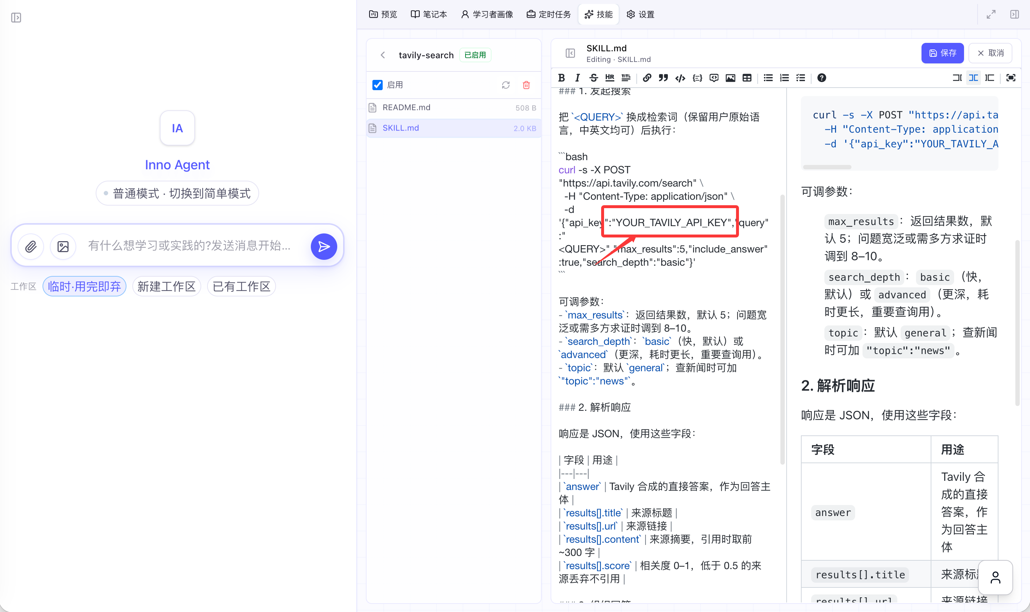Select 新建工作区 option
Image resolution: width=1030 pixels, height=612 pixels.
(167, 287)
